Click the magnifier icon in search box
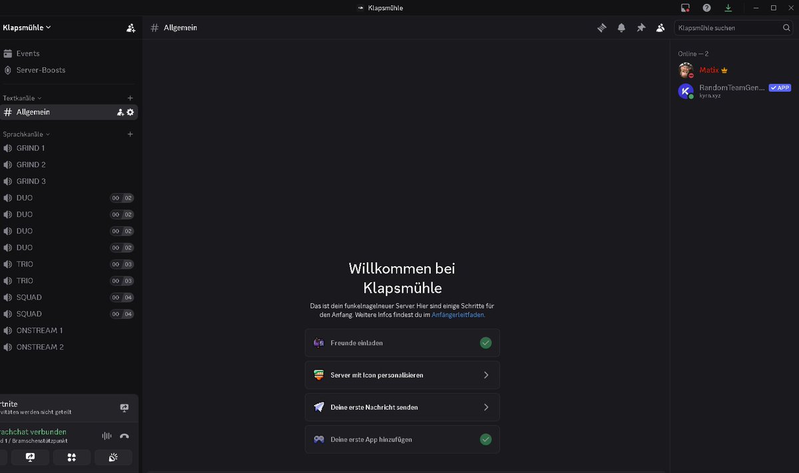 (x=787, y=28)
